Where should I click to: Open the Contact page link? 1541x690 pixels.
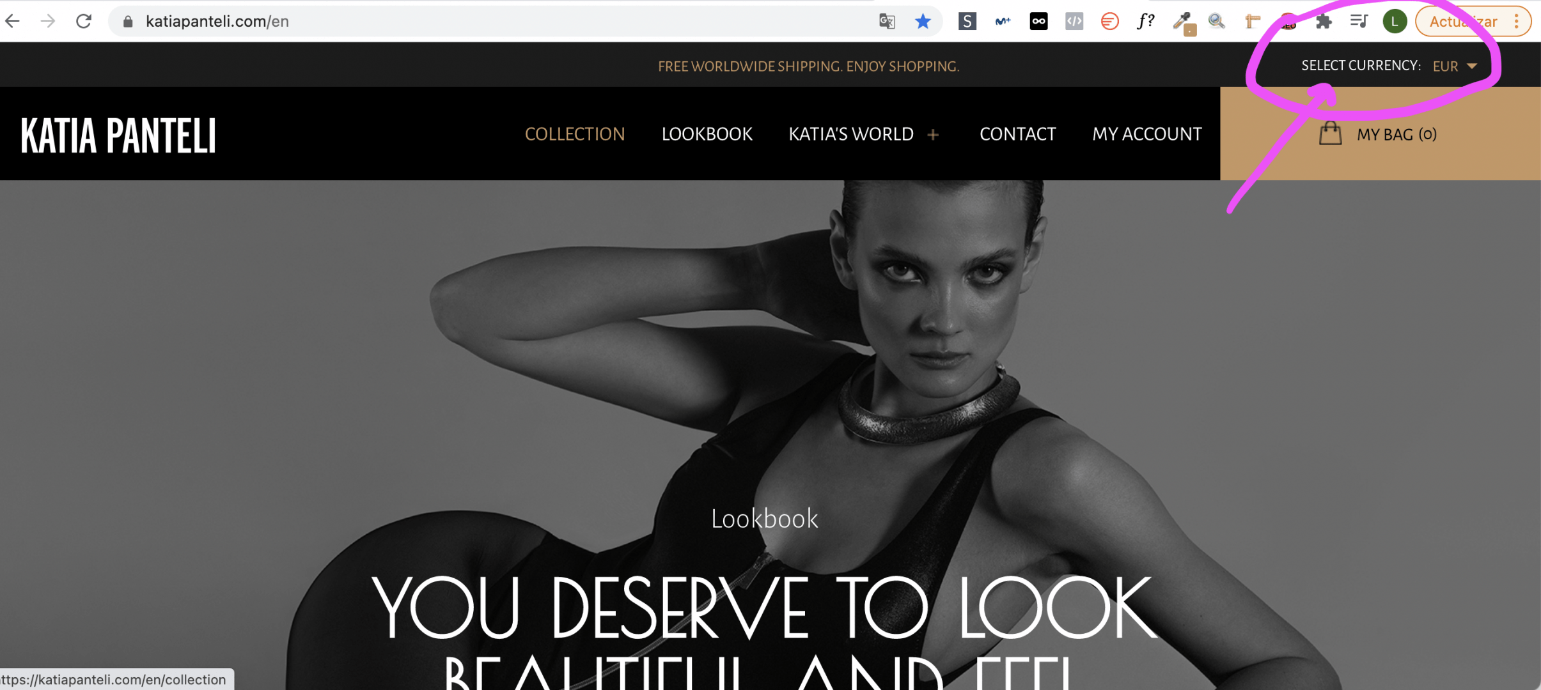point(1018,134)
